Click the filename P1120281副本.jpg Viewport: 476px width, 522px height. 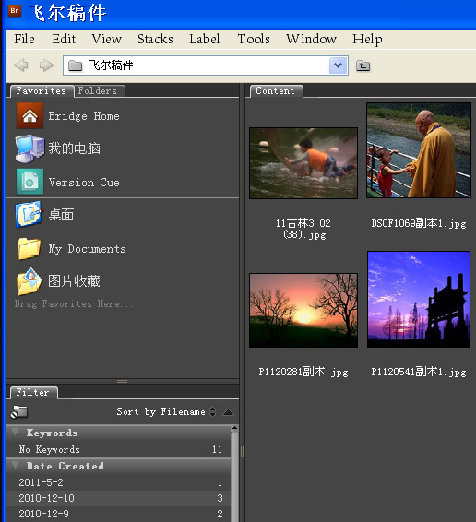(303, 373)
